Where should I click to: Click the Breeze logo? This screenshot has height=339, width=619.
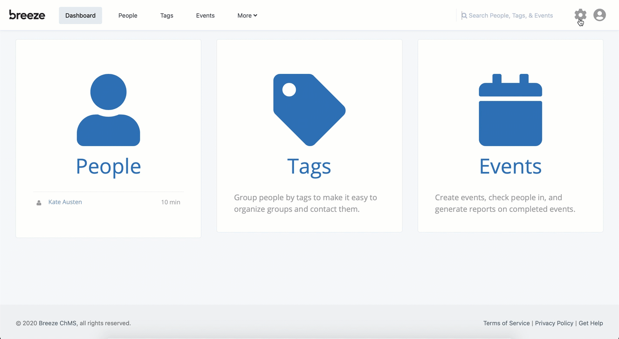[27, 15]
